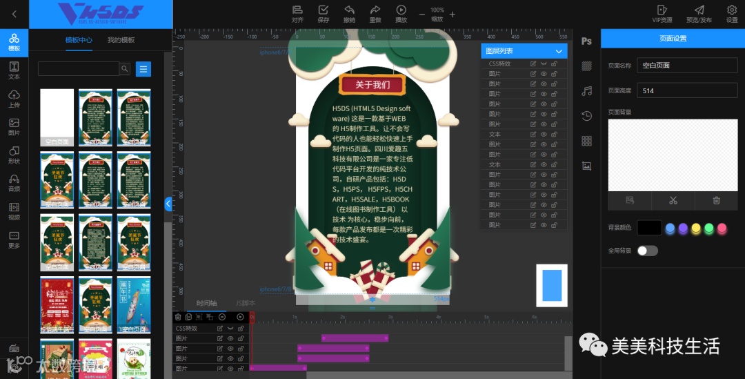Screen dimensions: 745x379
Task: Open the history clock panel icon
Action: (587, 115)
